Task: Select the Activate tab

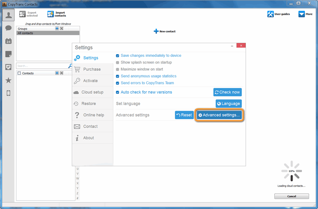Action: 93,81
